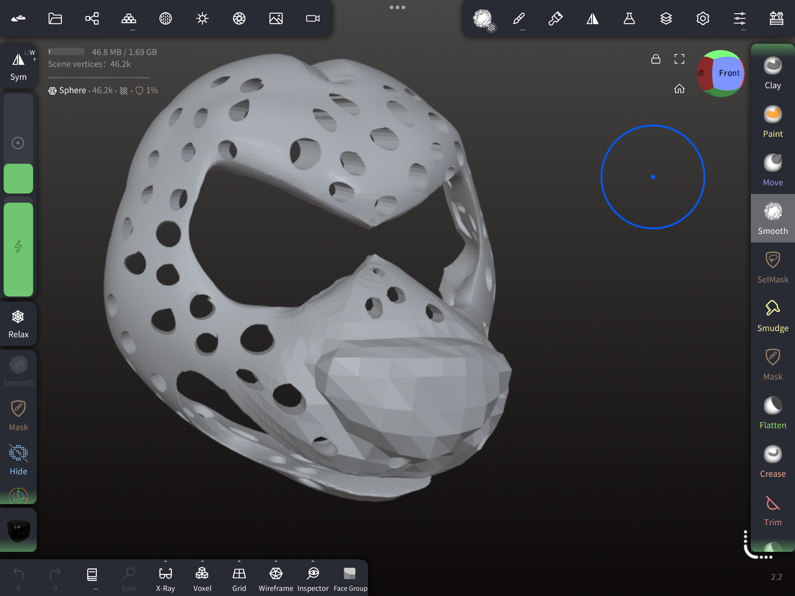This screenshot has height=596, width=795.
Task: Toggle X-Ray mode
Action: pos(166,579)
